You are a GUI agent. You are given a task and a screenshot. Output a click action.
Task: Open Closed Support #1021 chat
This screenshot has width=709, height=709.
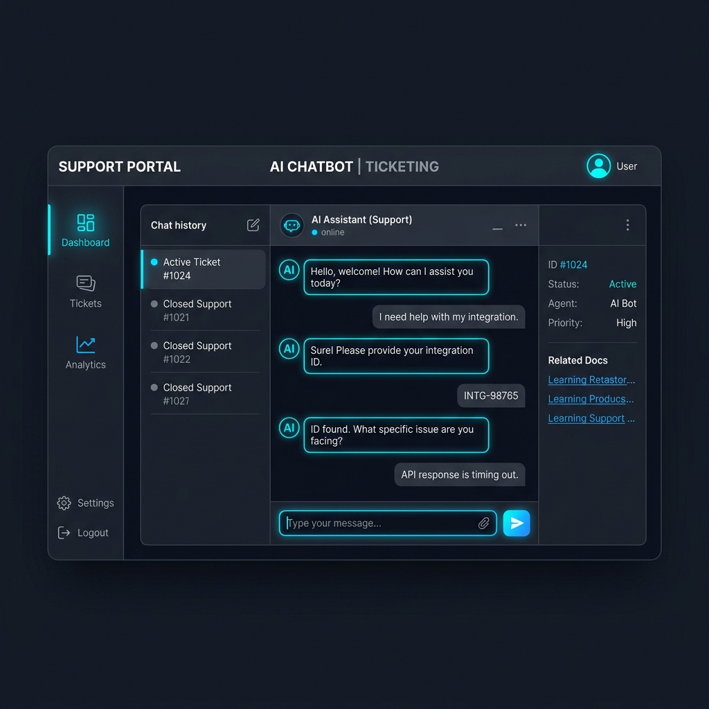204,311
